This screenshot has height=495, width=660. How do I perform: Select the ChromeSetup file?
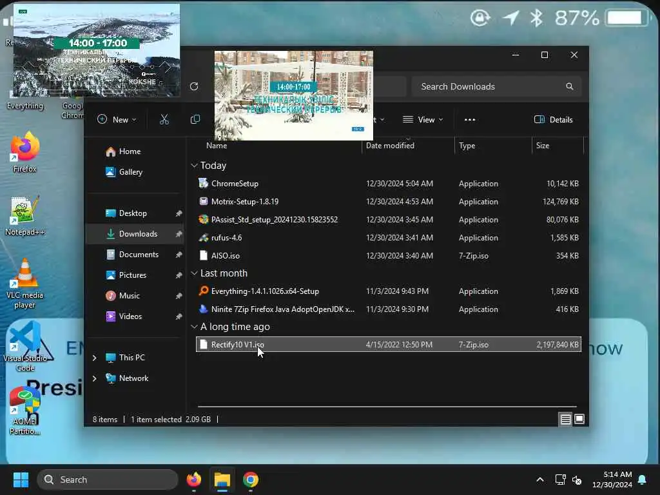388,184
